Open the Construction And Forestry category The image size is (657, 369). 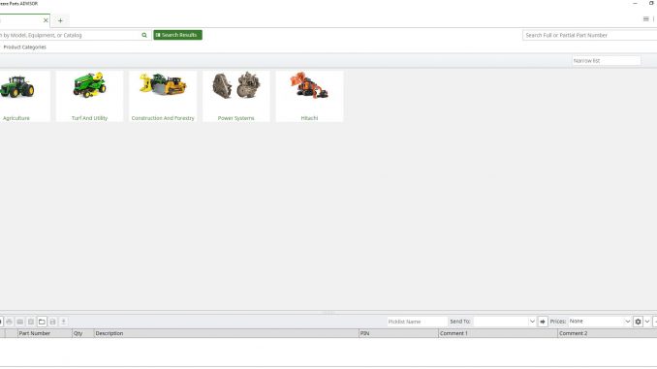pos(163,96)
